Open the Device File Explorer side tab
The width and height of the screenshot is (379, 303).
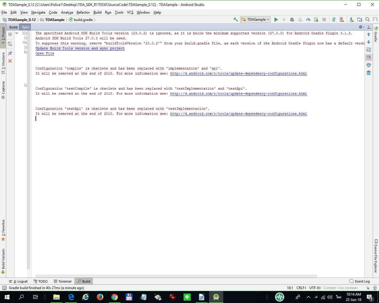[376, 256]
